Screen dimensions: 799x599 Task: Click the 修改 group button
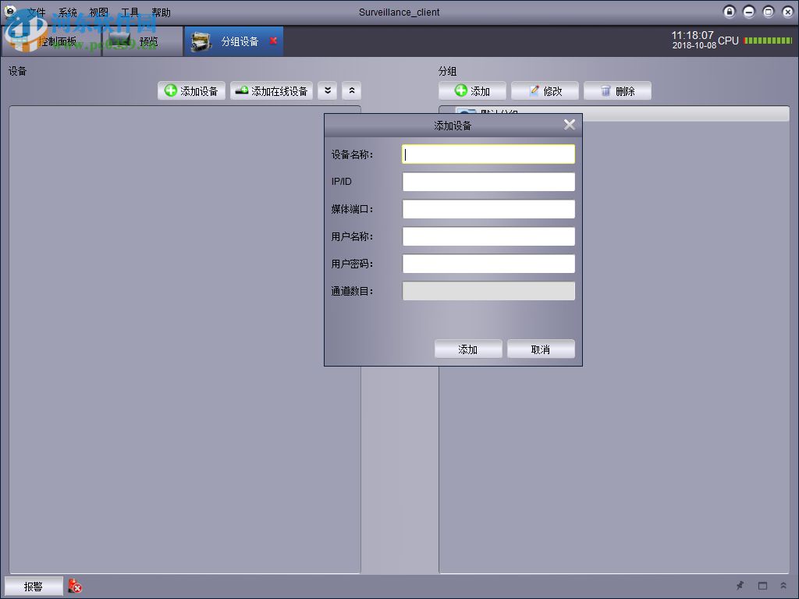(545, 90)
